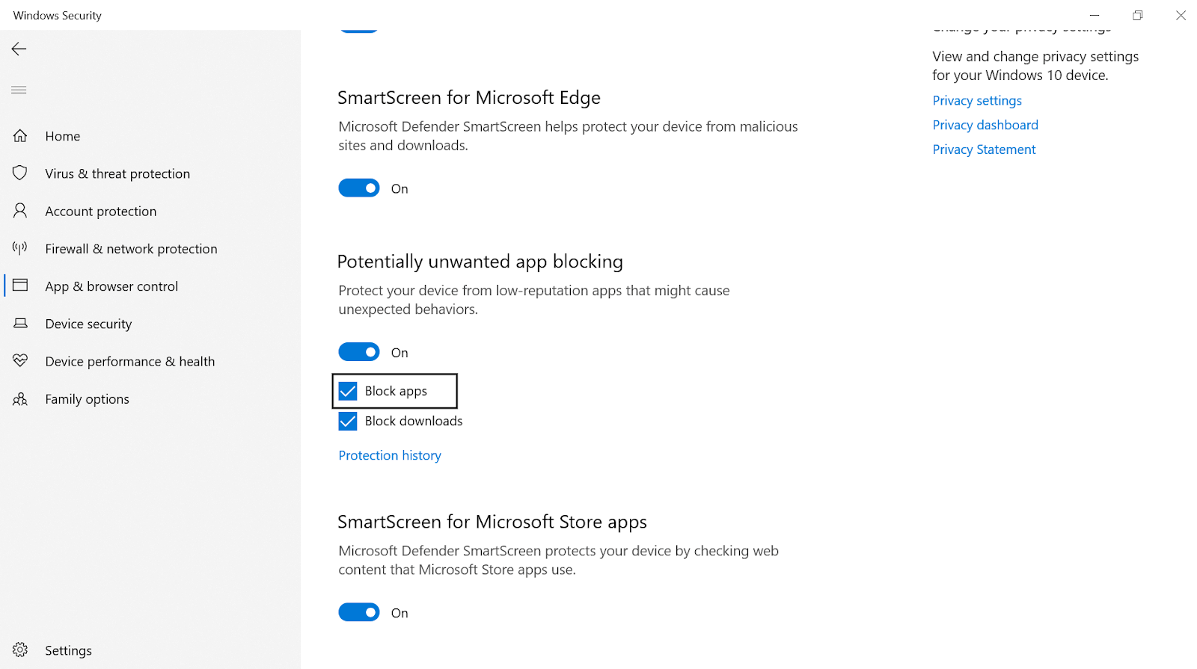The image size is (1197, 669).
Task: Click the SmartScreen for Microsoft Edge heading
Action: (469, 98)
